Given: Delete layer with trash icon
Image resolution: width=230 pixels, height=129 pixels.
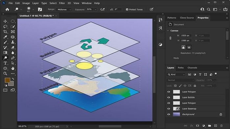Looking at the screenshot, I should [221, 126].
